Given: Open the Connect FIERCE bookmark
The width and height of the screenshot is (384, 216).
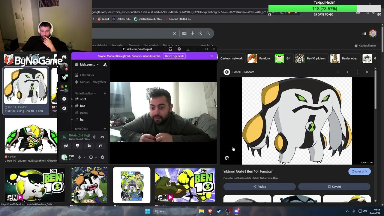Looking at the screenshot, I should 178,19.
